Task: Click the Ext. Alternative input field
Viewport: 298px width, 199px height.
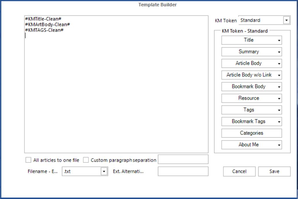Action: pyautogui.click(x=183, y=171)
